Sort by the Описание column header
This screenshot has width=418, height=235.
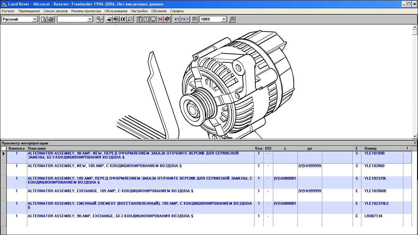tap(141, 148)
